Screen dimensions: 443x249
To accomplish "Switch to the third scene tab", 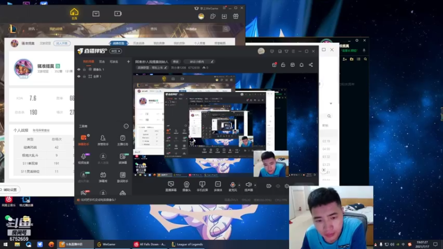I will (114, 61).
